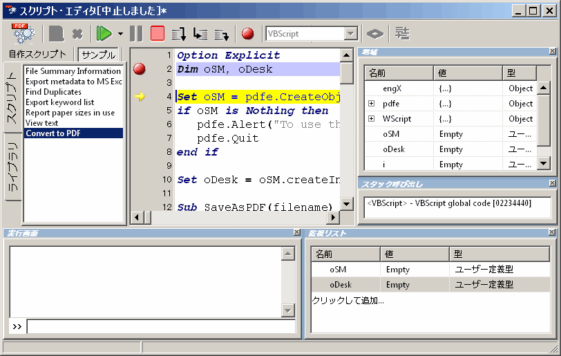The image size is (561, 356).
Task: Click the PDF gear application icon
Action: tap(23, 34)
